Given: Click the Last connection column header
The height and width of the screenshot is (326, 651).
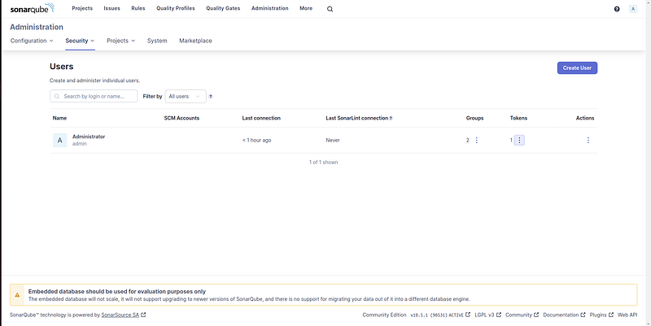Looking at the screenshot, I should point(261,118).
